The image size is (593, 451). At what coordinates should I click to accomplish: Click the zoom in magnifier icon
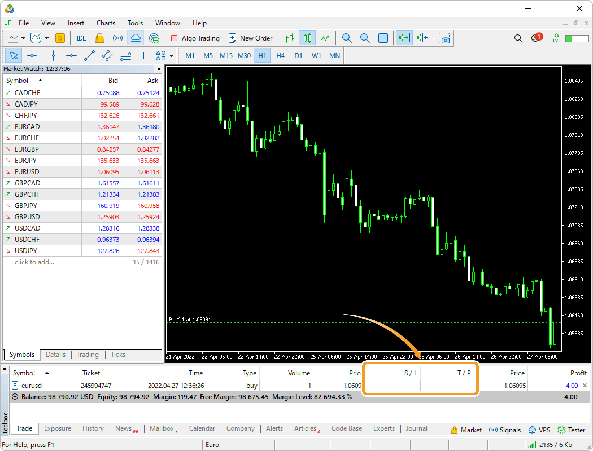[x=347, y=38]
